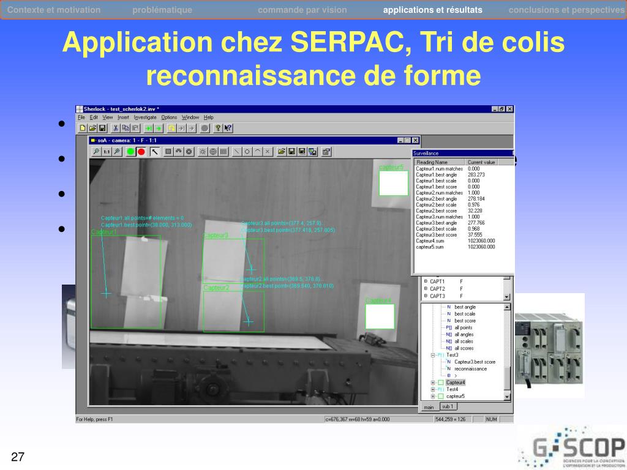Screen dimensions: 627x470
Task: Click scroll down arrow of CAPT list
Action: pyautogui.click(x=507, y=297)
